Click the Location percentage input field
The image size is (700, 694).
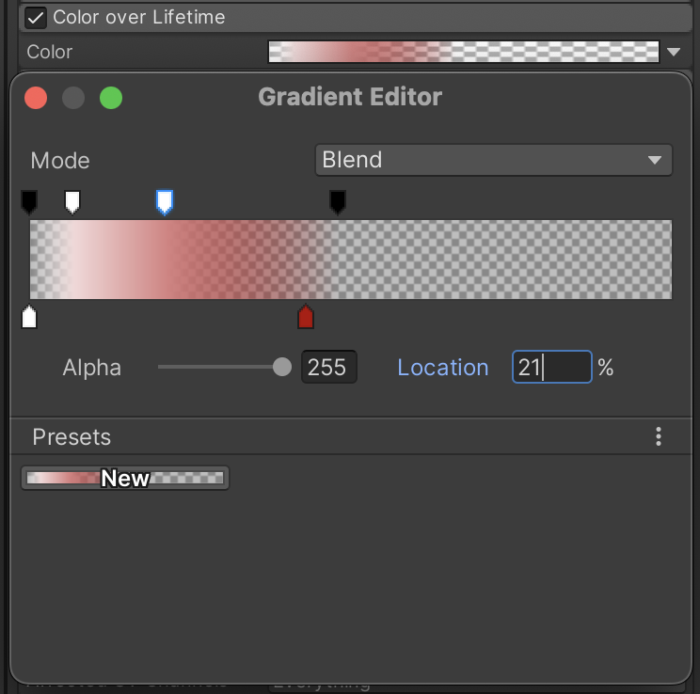click(x=551, y=367)
